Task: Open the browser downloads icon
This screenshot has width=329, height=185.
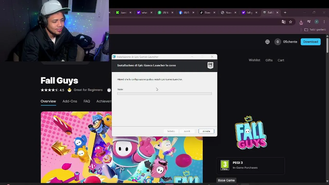Action: coord(301,22)
